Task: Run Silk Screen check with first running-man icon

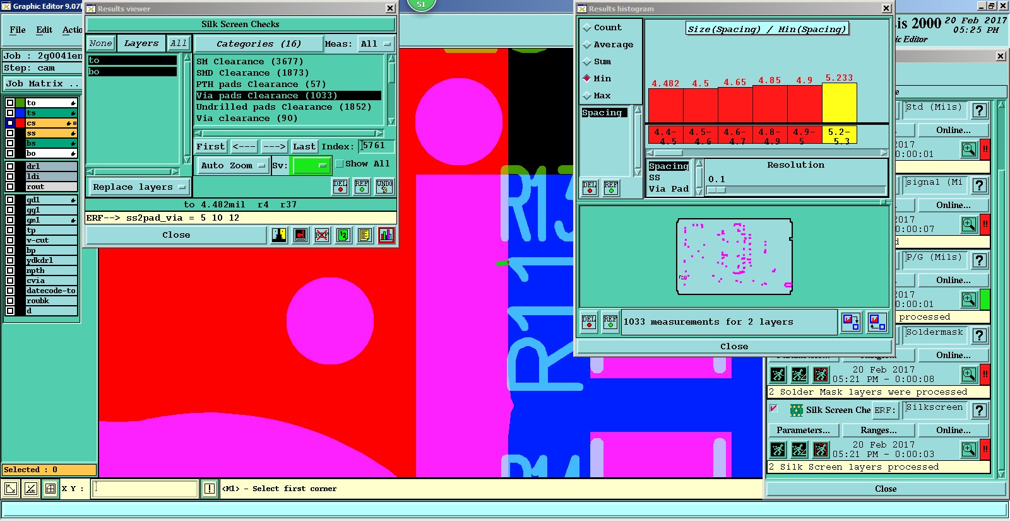Action: [778, 449]
